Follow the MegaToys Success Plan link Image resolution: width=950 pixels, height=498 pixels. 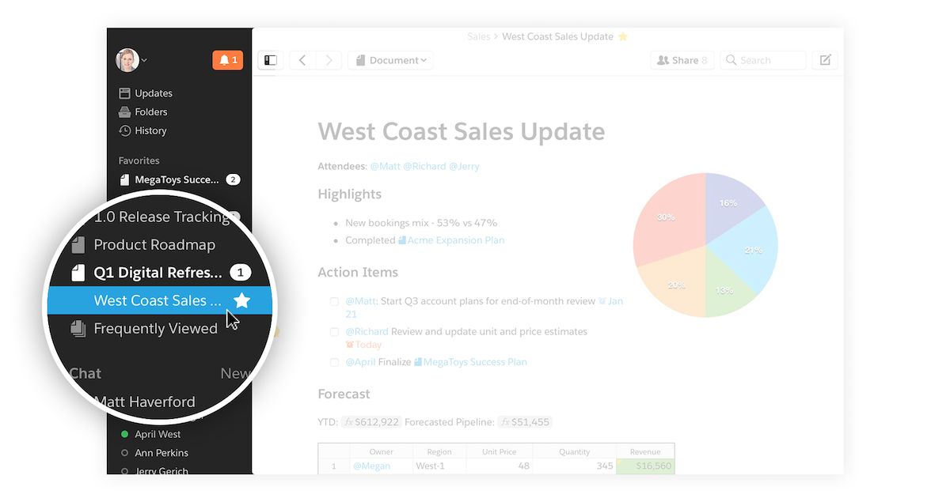(x=474, y=362)
